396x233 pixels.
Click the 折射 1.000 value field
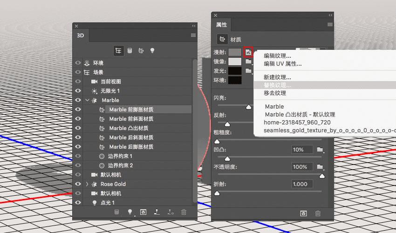click(302, 184)
